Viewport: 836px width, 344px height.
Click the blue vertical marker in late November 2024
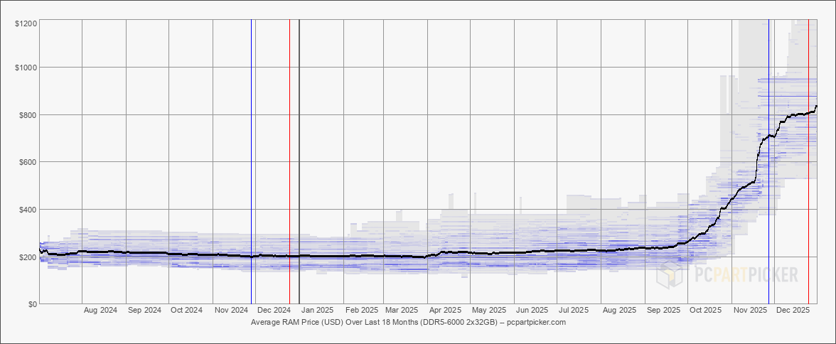[x=251, y=161]
